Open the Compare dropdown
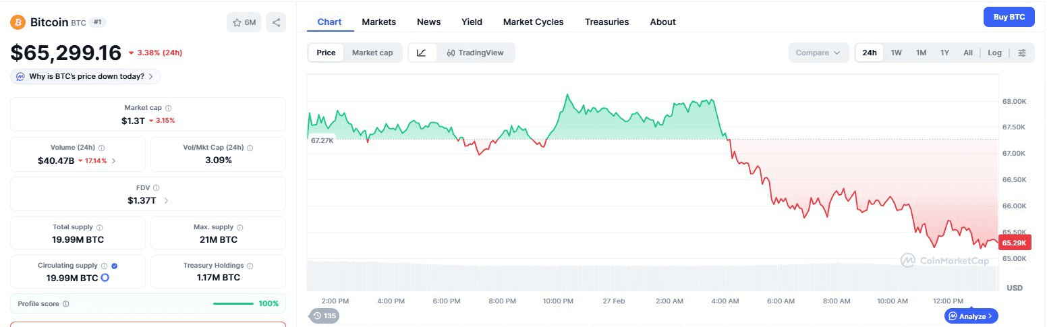 pos(818,53)
